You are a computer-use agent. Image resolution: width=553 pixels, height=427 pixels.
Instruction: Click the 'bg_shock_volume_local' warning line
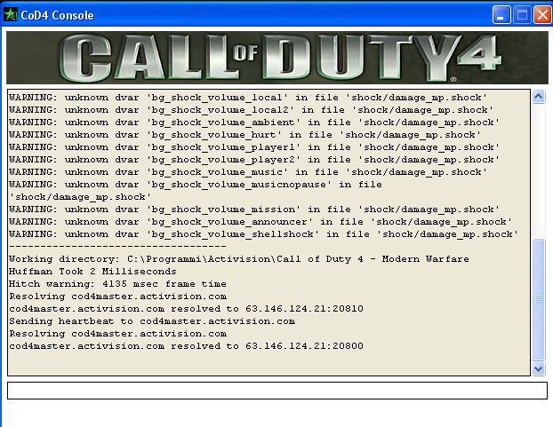pos(248,97)
